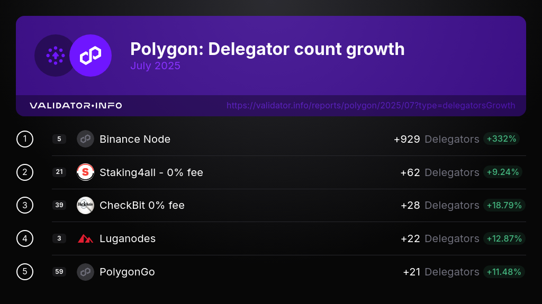Click the rank 59 badge beside PolygonGo

[59, 272]
